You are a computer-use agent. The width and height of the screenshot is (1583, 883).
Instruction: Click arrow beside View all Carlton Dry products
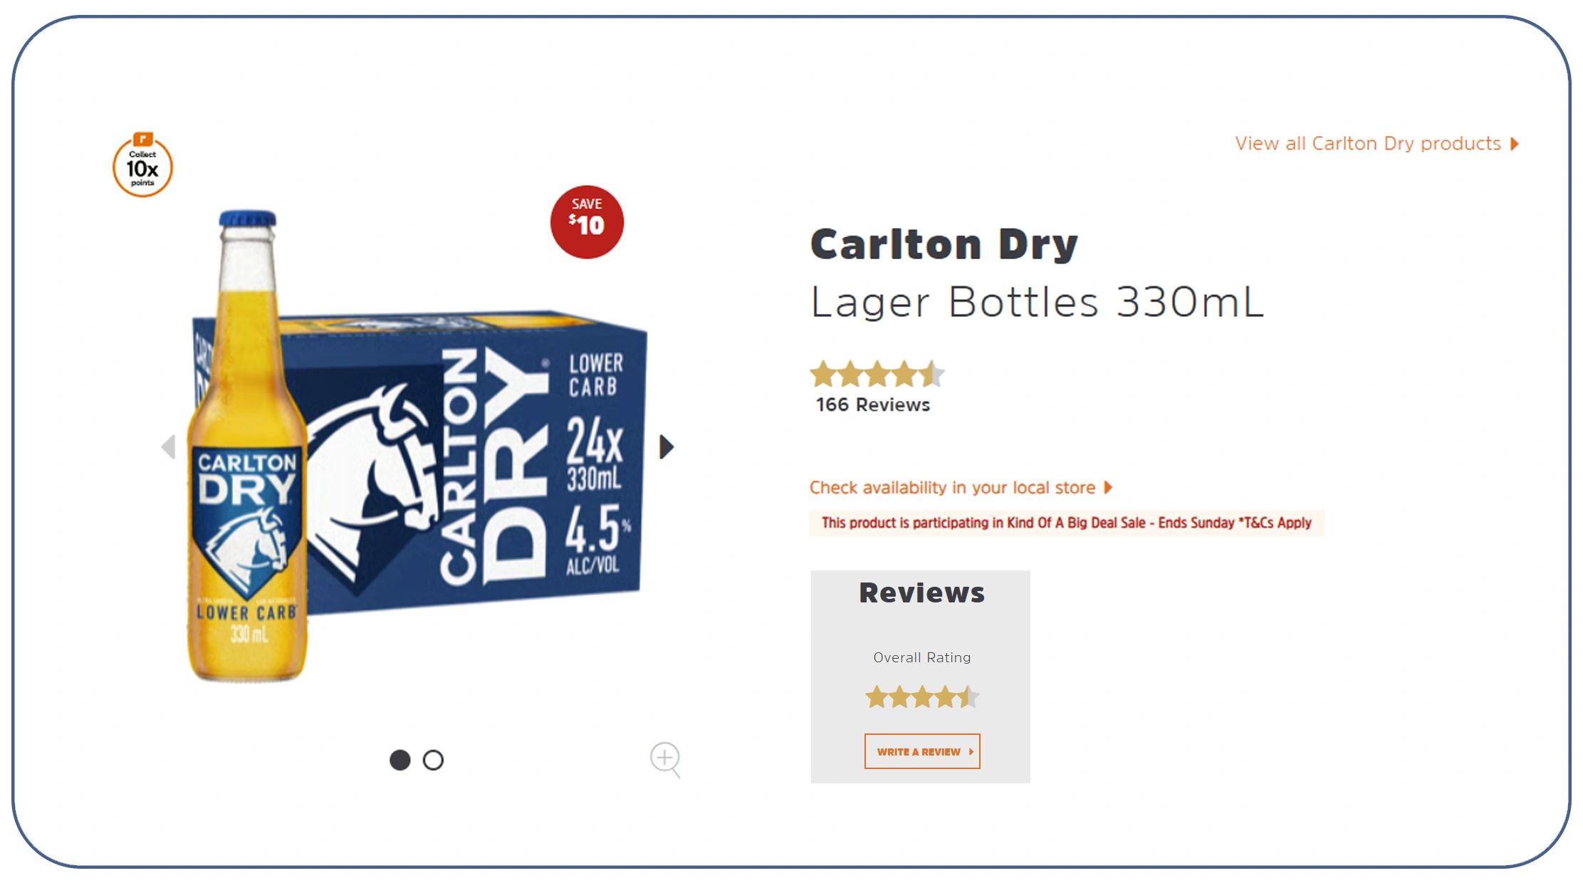tap(1515, 144)
